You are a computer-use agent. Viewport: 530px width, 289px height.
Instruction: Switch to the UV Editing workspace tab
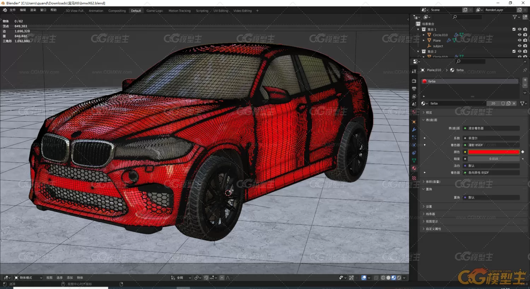(x=221, y=11)
